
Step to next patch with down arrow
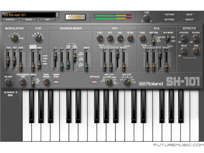pos(57,16)
